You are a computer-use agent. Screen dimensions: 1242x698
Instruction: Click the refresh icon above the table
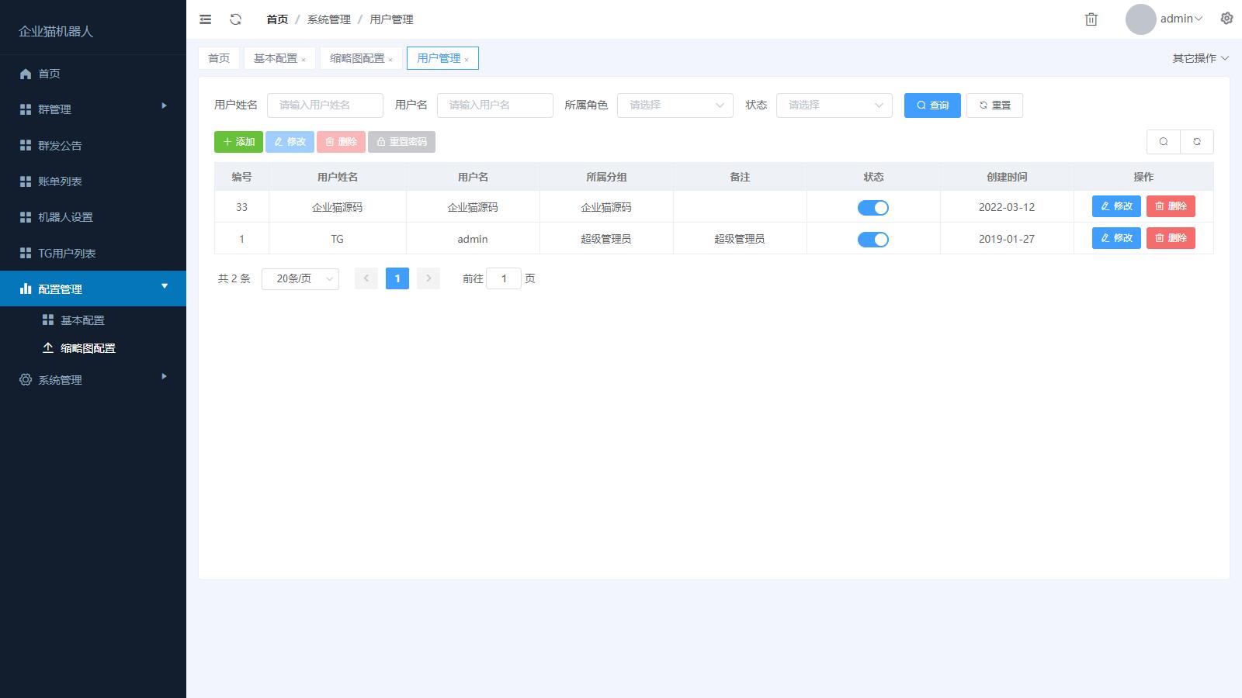click(1196, 142)
